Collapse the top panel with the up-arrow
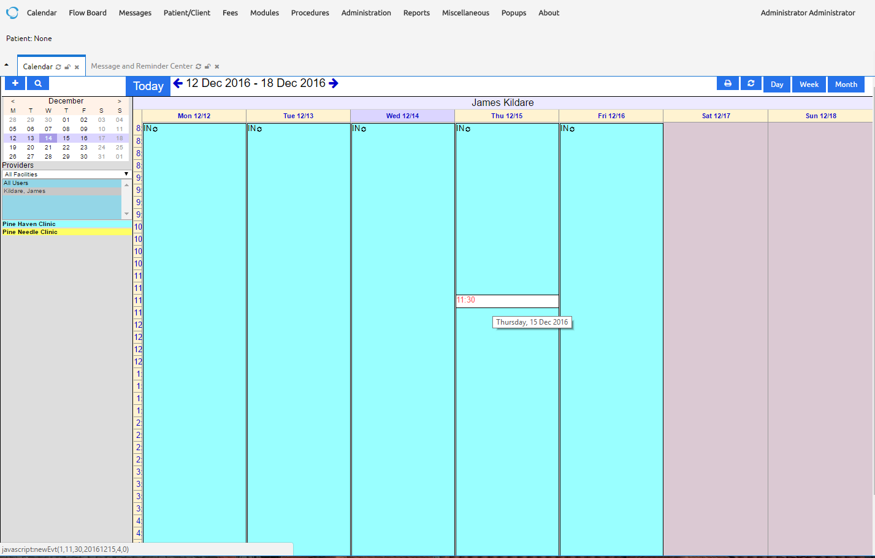This screenshot has width=875, height=558. point(6,65)
